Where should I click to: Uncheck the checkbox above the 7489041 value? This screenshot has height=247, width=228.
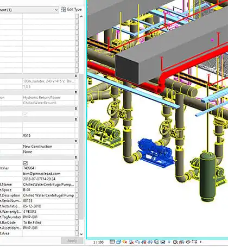26,163
